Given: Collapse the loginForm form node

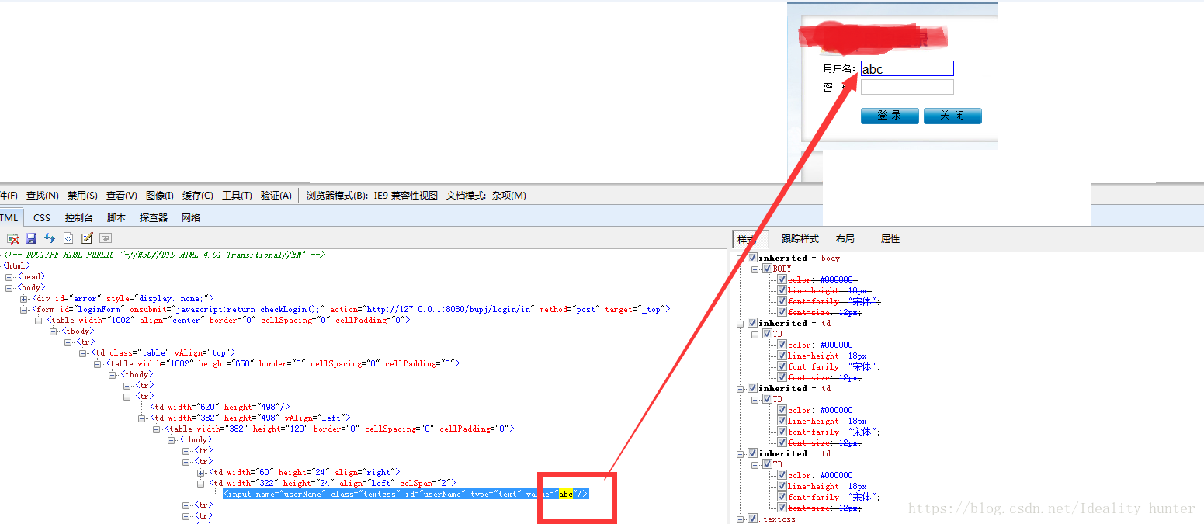Looking at the screenshot, I should pyautogui.click(x=24, y=309).
